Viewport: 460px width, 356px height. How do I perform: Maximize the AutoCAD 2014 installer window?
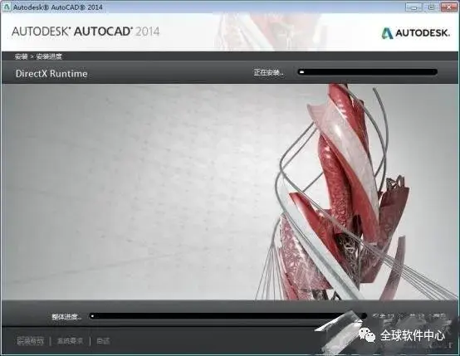tap(431, 7)
